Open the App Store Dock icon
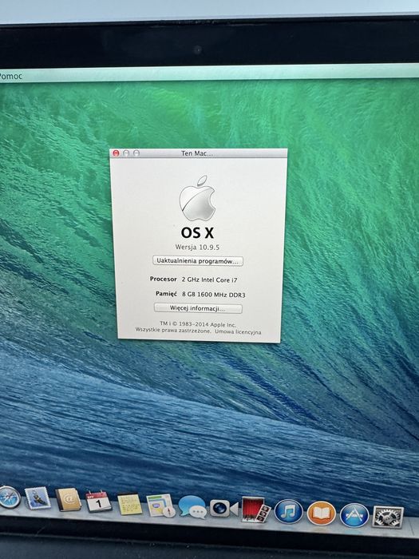Viewport: 419px width, 559px height. [354, 515]
